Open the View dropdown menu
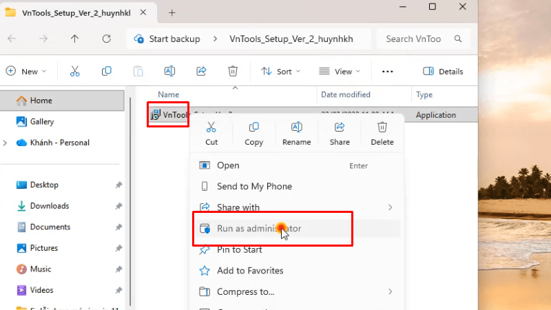The width and height of the screenshot is (551, 310). click(x=340, y=71)
